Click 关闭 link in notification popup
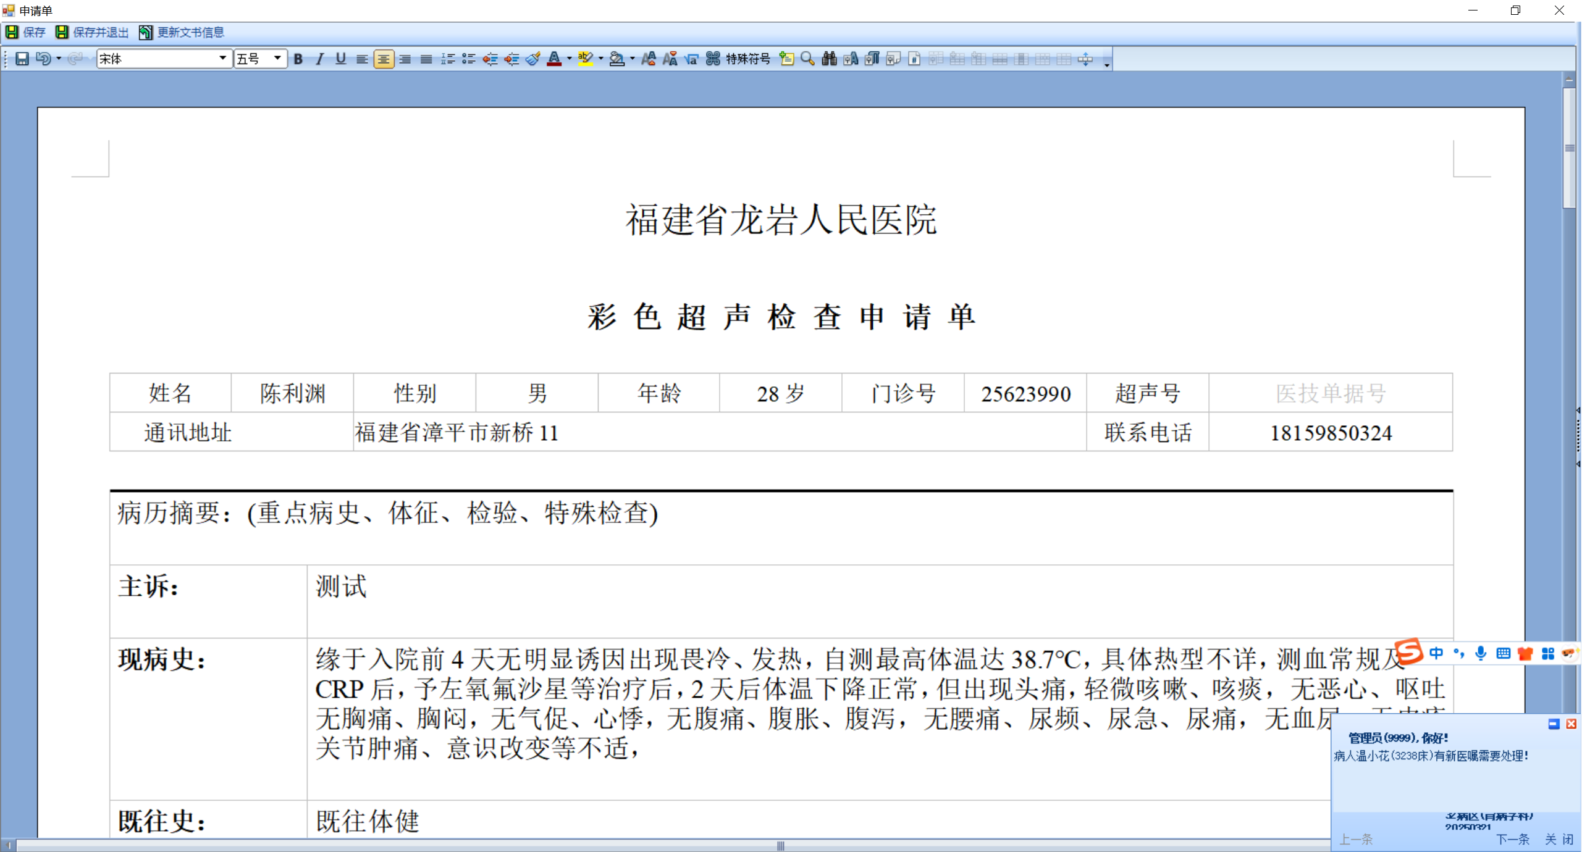Screen dimensions: 1582x852 coord(1559,839)
